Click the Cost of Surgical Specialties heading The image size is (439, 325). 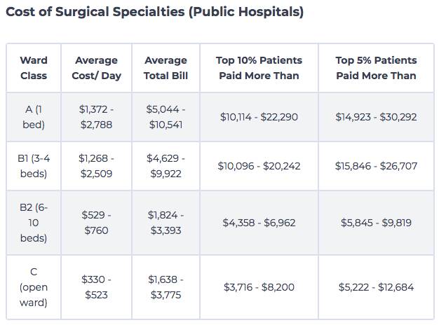click(x=155, y=13)
